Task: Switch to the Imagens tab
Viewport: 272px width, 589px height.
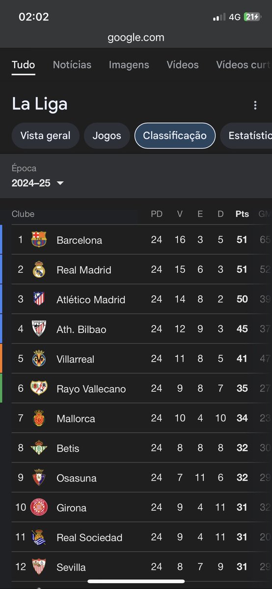Action: pos(129,65)
